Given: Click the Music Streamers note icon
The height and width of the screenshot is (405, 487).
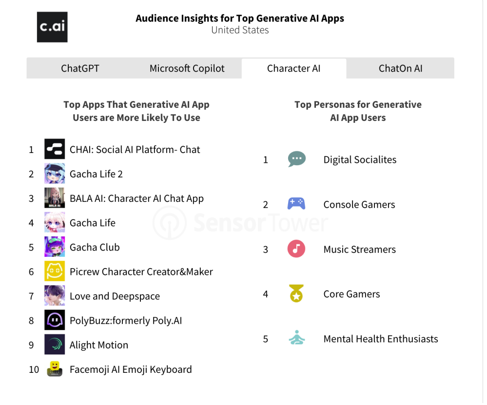Looking at the screenshot, I should pyautogui.click(x=296, y=249).
